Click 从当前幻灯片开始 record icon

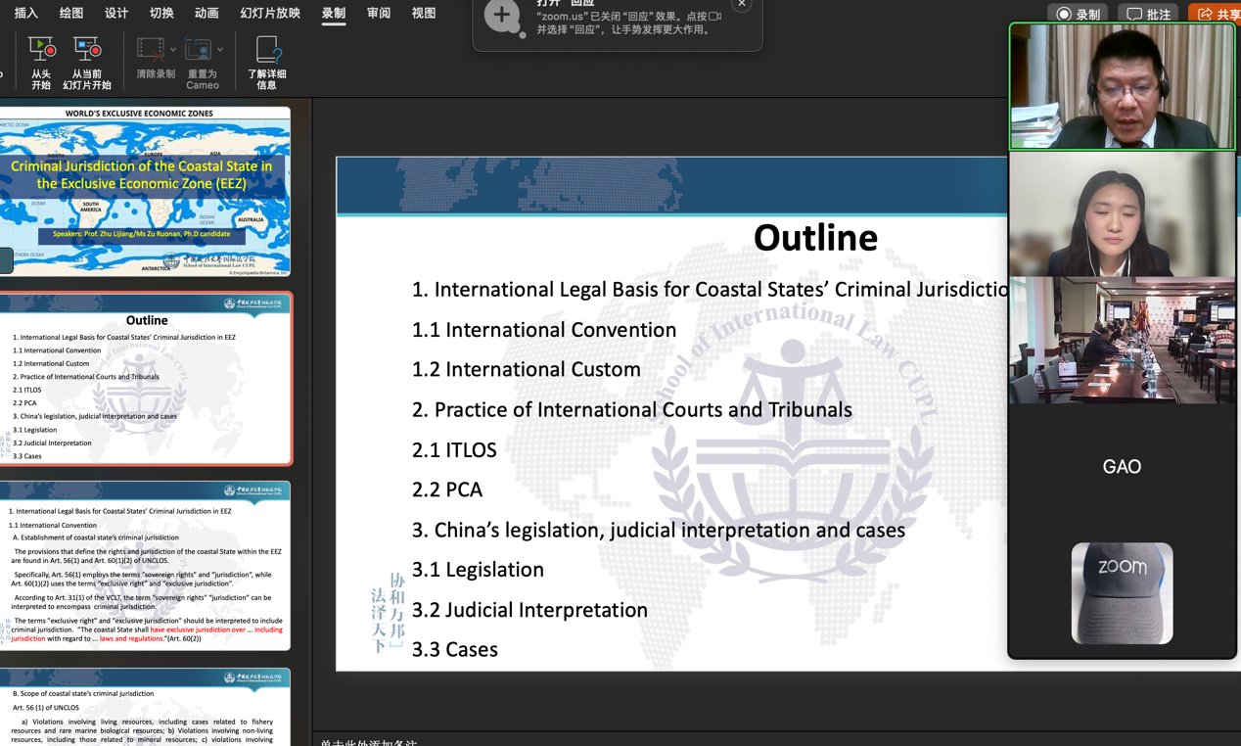(87, 49)
